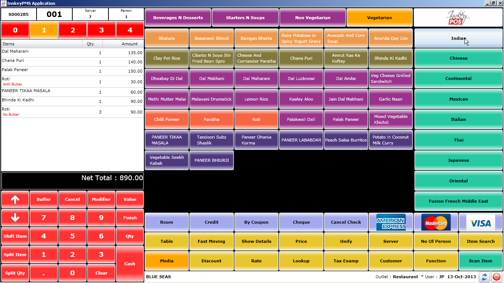Open the Starters N Soups tab
Screen dimensions: 504x283
pos(245,18)
